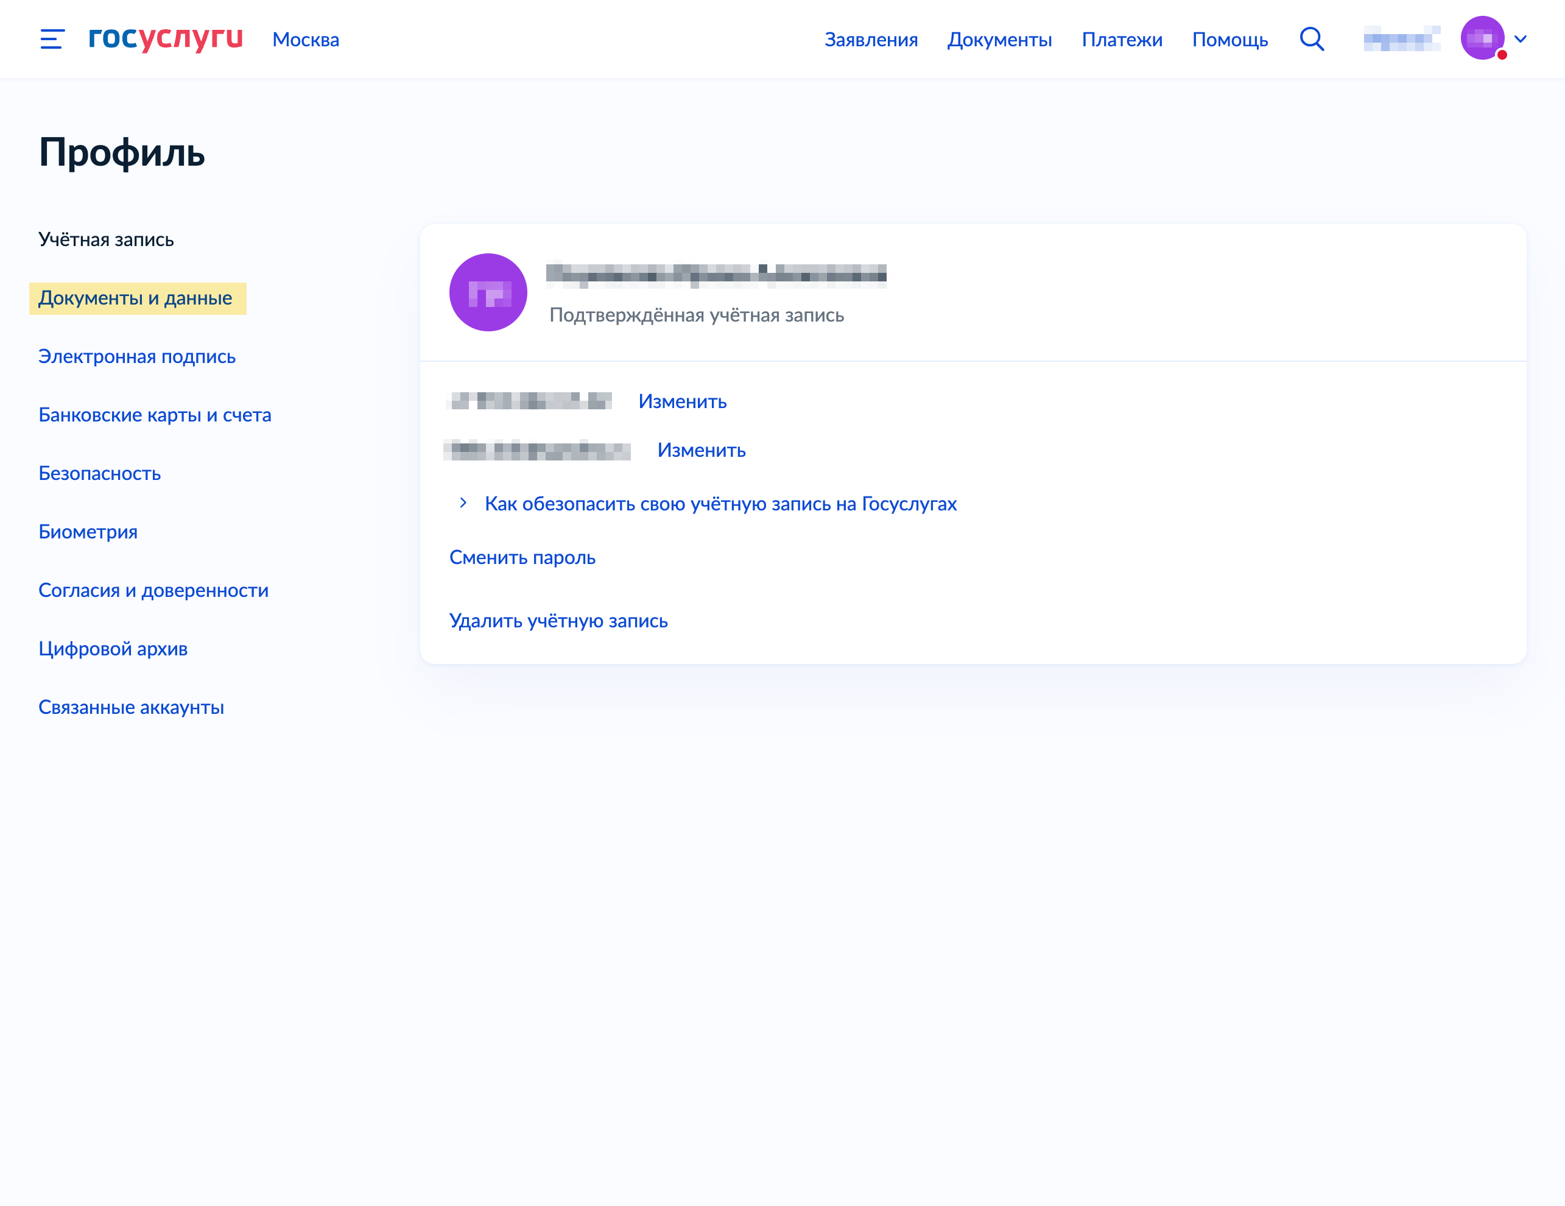Open Согласия и доверенности section
Screen dimensions: 1565x1206
pyautogui.click(x=153, y=590)
